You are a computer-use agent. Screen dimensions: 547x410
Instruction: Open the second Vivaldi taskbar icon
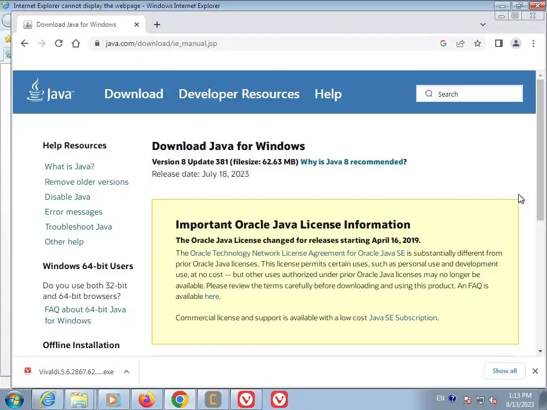pos(279,399)
